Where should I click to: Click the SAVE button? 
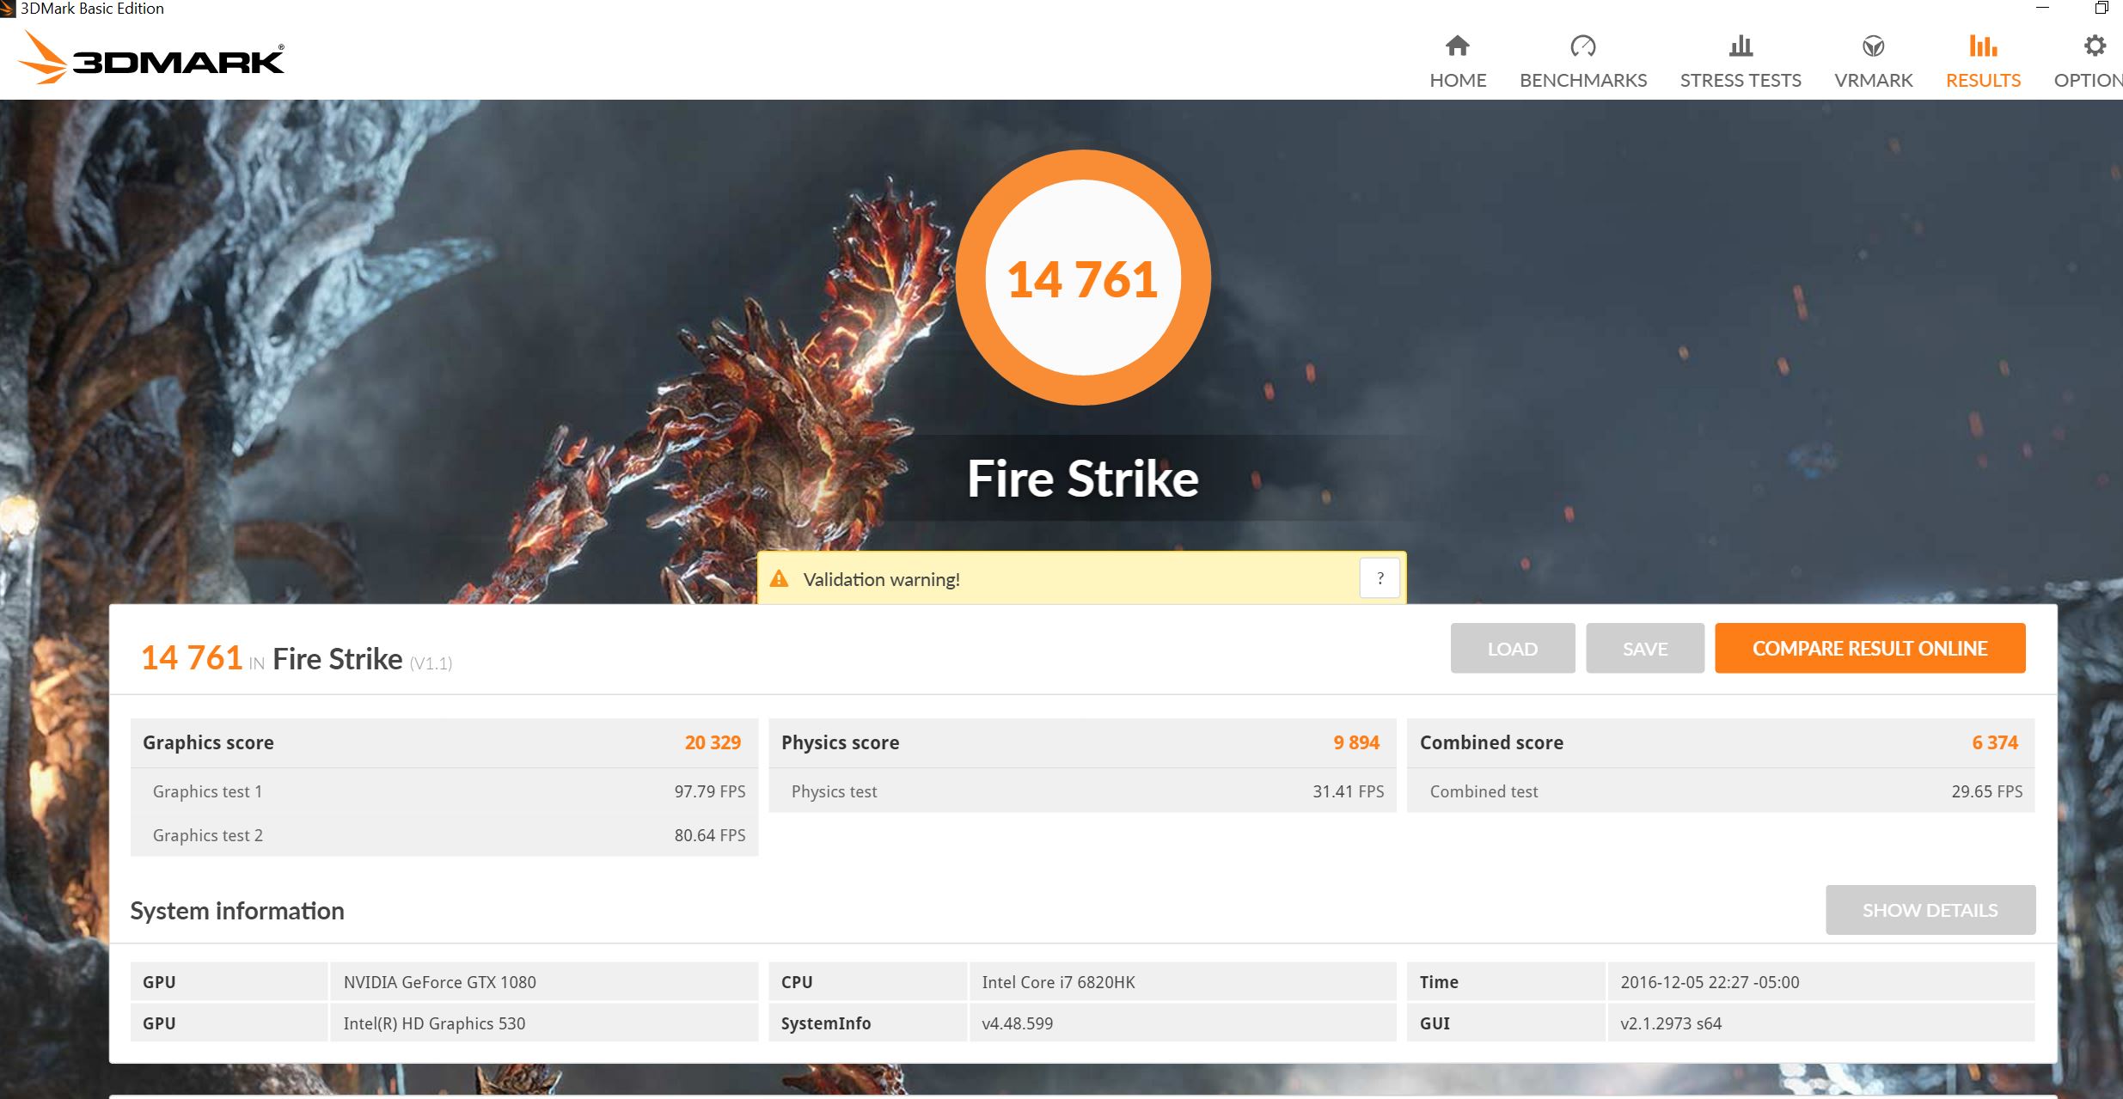click(x=1645, y=648)
